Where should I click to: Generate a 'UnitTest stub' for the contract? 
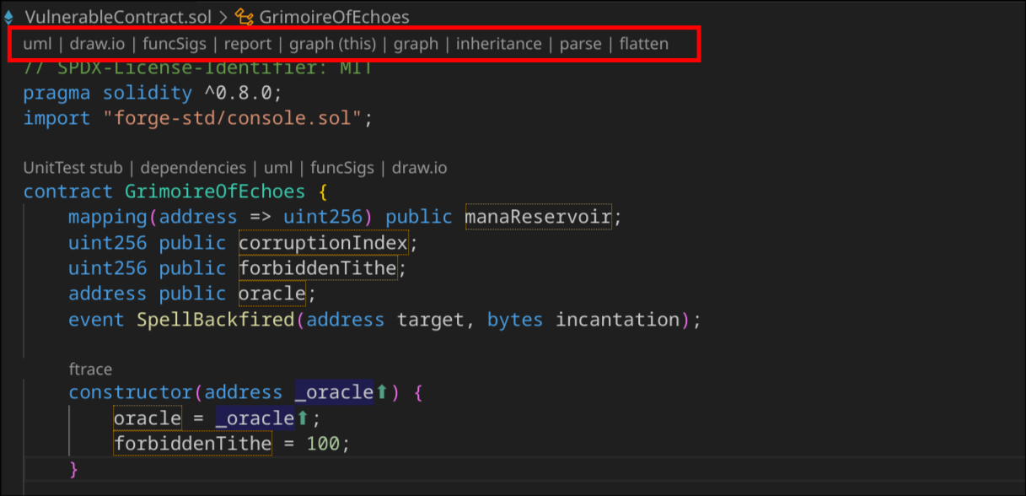[73, 168]
